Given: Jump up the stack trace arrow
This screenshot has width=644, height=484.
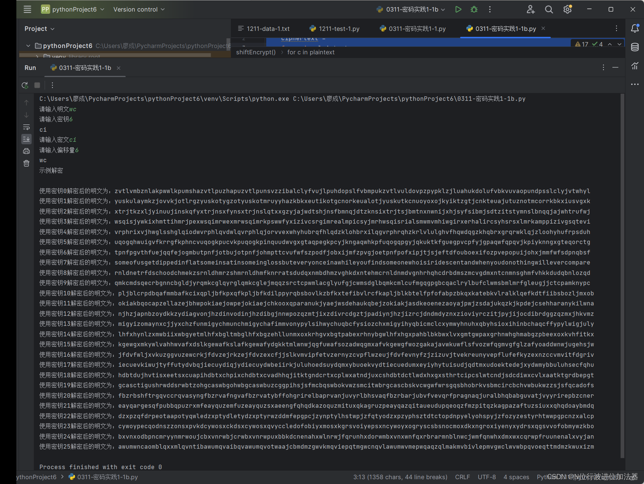Looking at the screenshot, I should (x=26, y=102).
